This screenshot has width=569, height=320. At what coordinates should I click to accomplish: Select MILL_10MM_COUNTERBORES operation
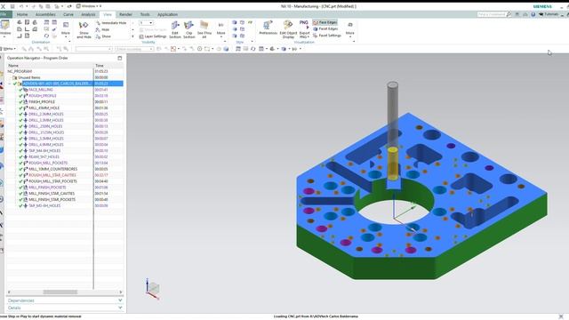[x=53, y=169]
